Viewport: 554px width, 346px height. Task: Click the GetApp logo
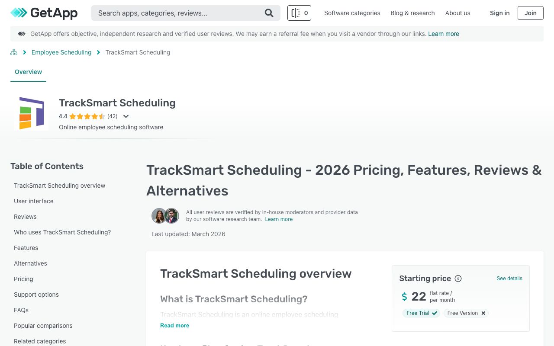pyautogui.click(x=44, y=13)
